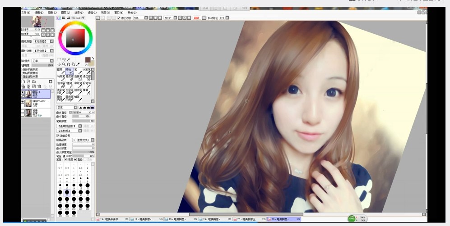Open 无材质 brush texture dropdown
This screenshot has width=450, height=226.
click(x=70, y=131)
